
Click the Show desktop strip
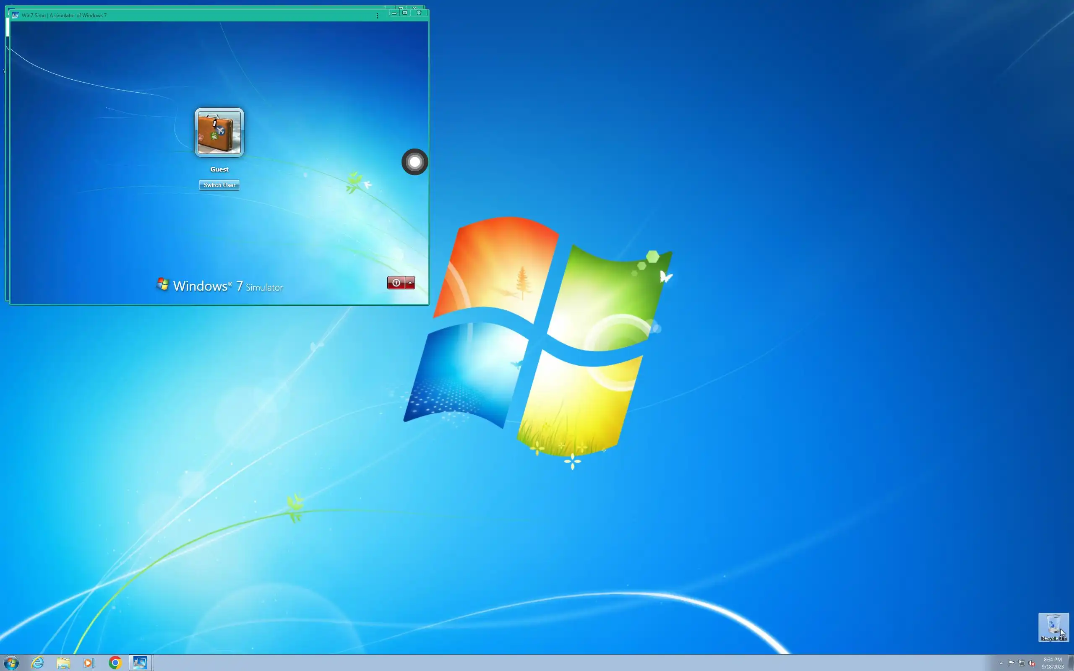pos(1071,663)
